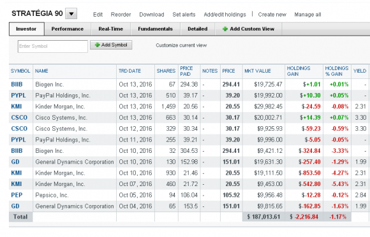Viewport: 370px width, 237px height.
Task: Open Set alerts
Action: pyautogui.click(x=184, y=15)
